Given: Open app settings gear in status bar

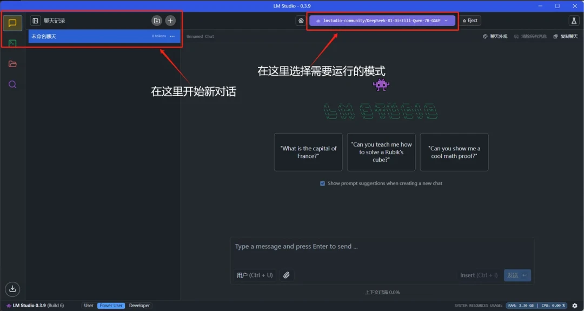Looking at the screenshot, I should 575,306.
